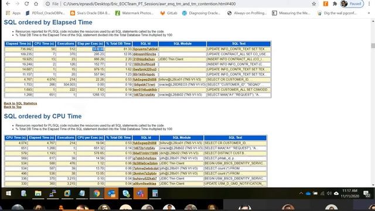Open the Windows Start menu
This screenshot has height=211, width=375.
[8, 193]
